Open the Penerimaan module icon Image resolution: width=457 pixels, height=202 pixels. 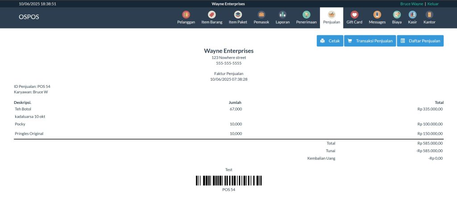coord(306,15)
